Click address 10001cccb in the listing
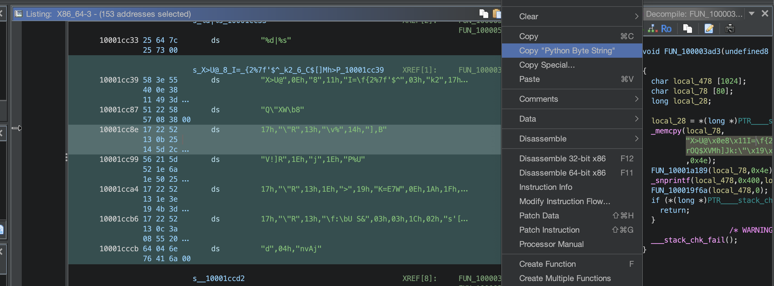 [x=119, y=249]
